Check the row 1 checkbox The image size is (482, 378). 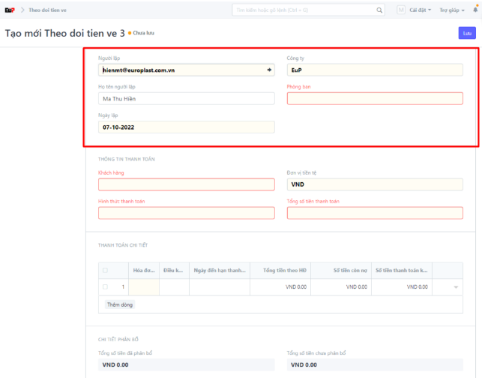105,286
